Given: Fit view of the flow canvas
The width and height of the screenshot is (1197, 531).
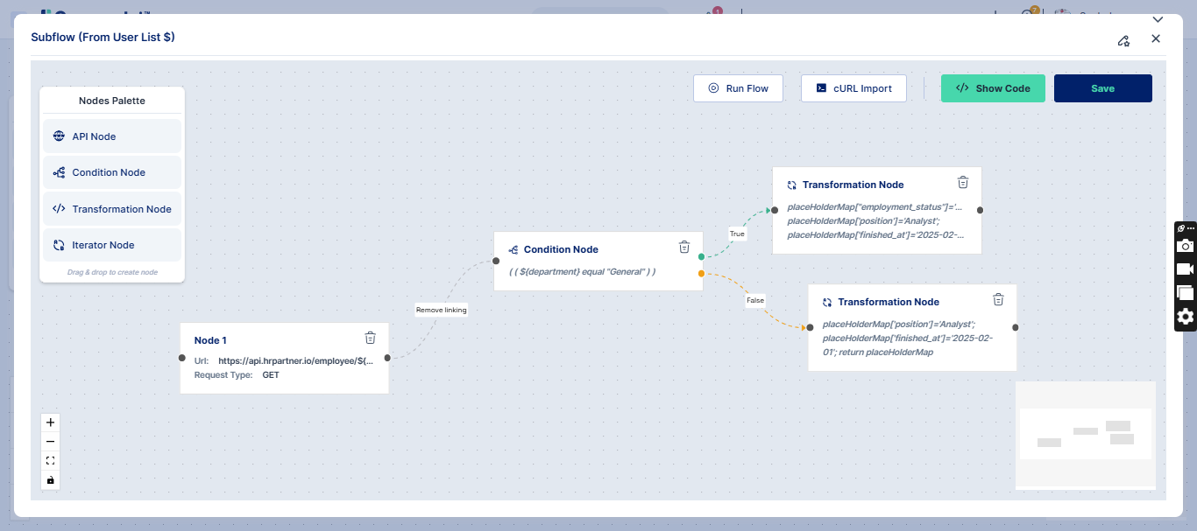Looking at the screenshot, I should click(x=50, y=460).
